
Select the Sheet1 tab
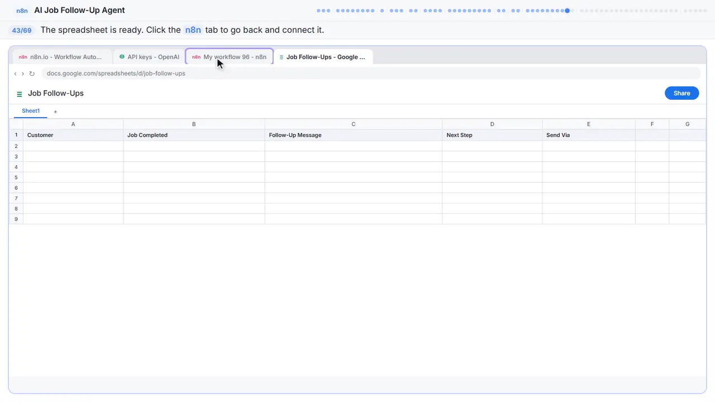pos(31,111)
